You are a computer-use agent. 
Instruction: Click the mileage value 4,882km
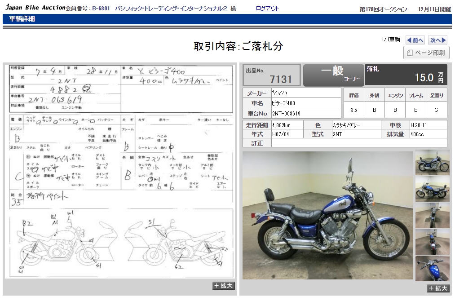coord(281,125)
